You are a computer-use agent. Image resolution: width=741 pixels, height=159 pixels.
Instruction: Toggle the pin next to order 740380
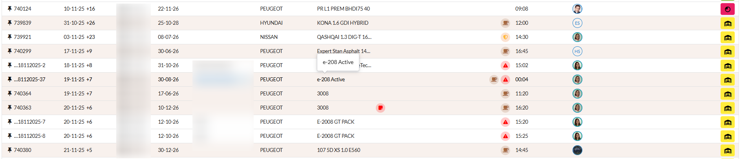(x=9, y=150)
